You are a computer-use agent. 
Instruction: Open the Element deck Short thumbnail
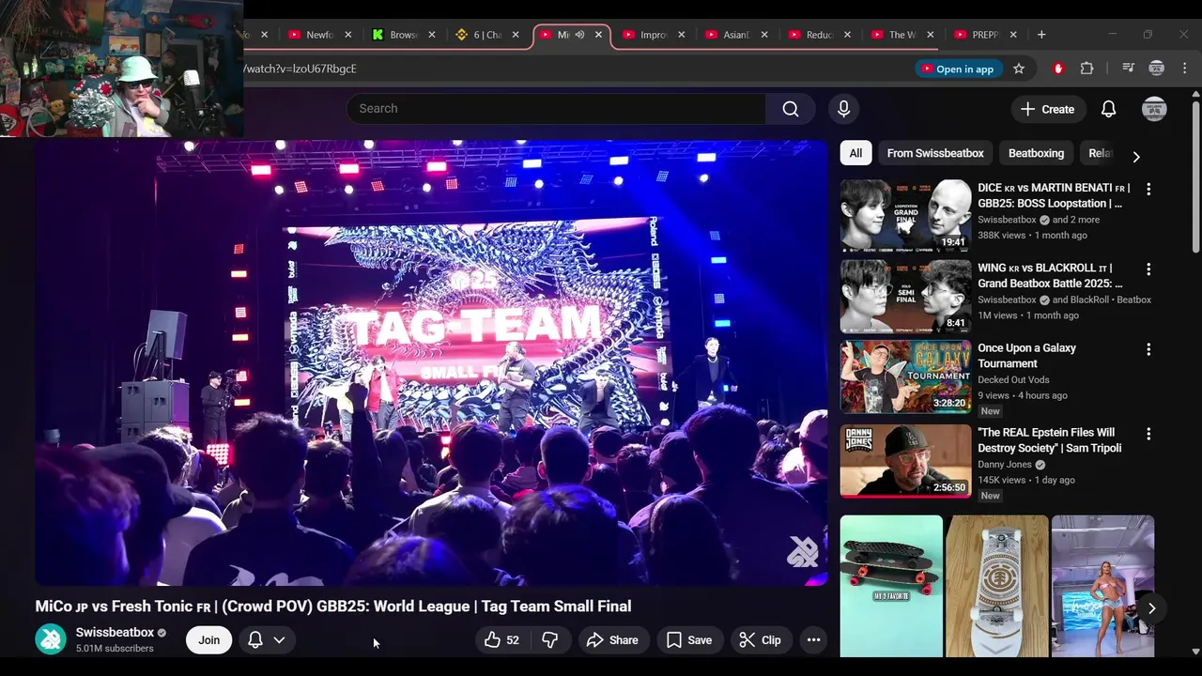click(x=996, y=586)
